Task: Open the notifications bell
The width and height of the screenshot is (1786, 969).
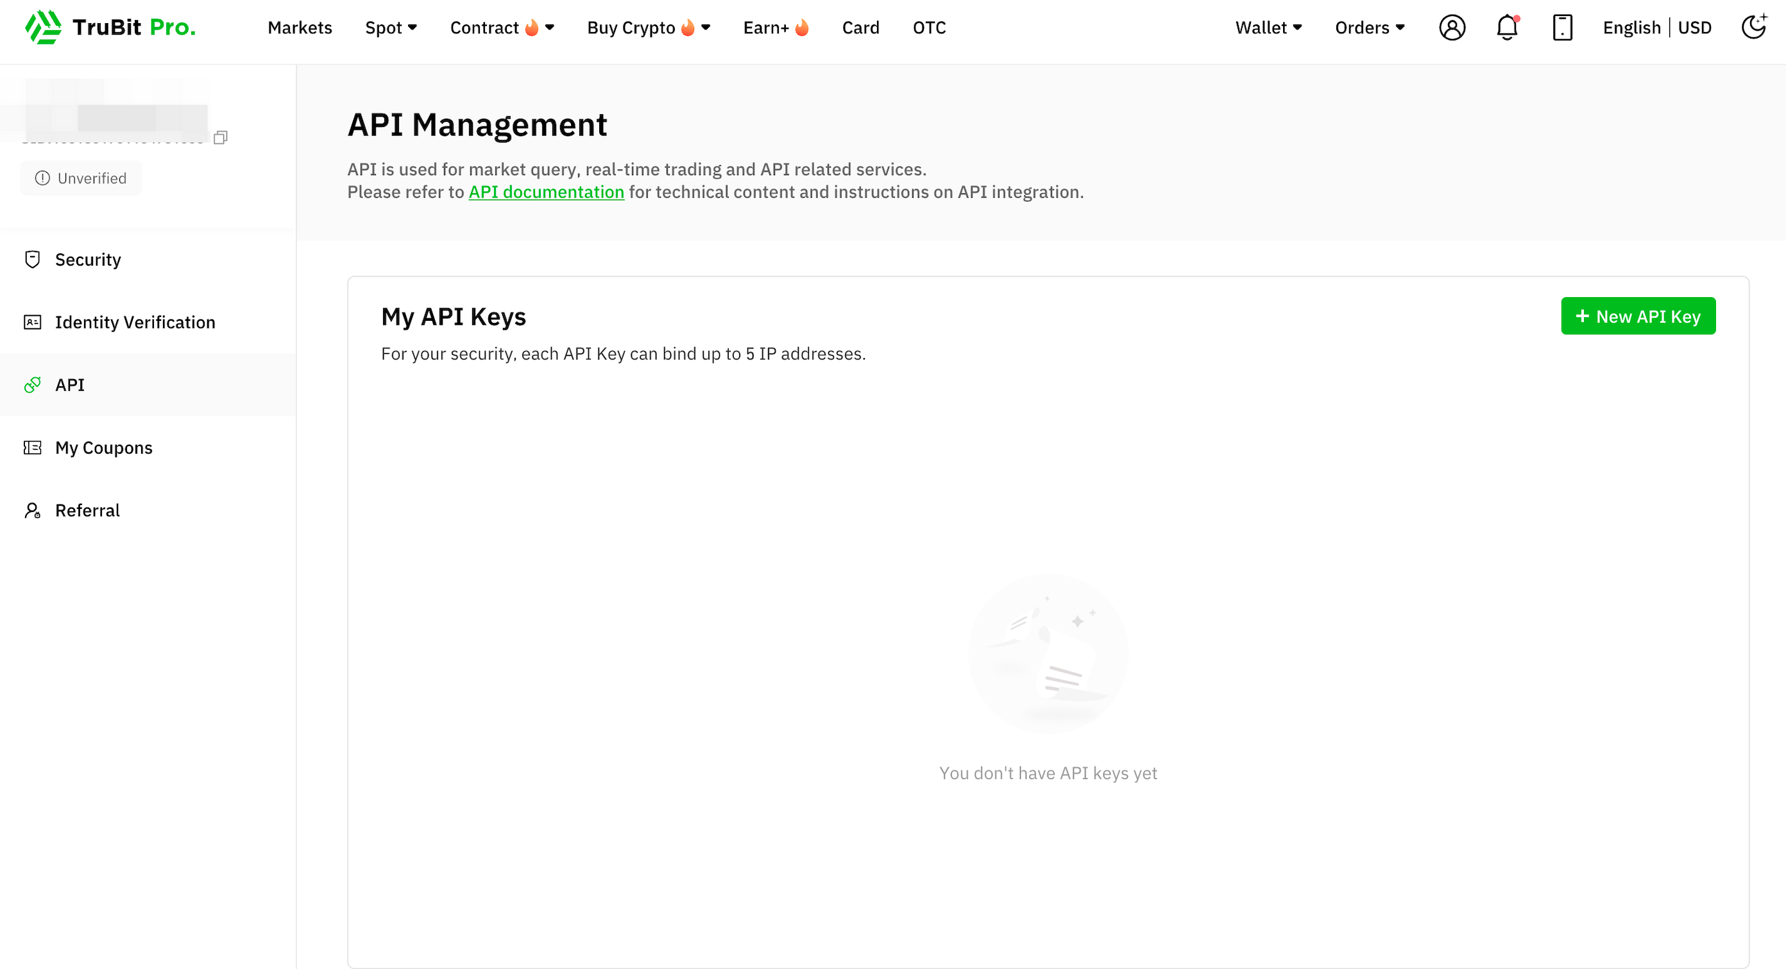Action: click(1506, 28)
